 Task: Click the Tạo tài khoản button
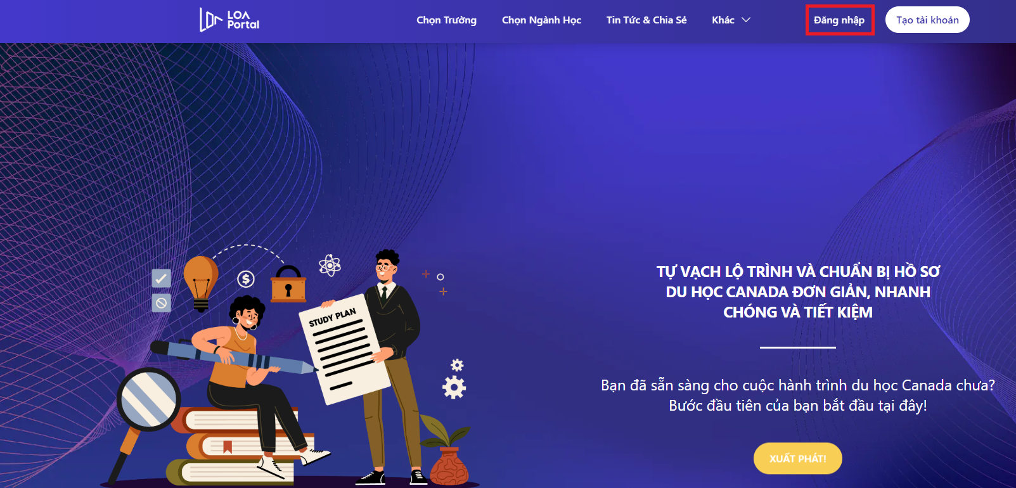coord(927,20)
